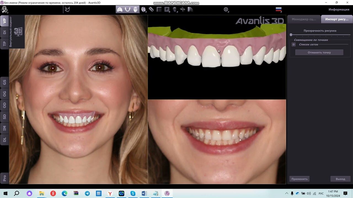This screenshot has width=353, height=198.
Task: Toggle the face mask view icon
Action: pos(135,9)
